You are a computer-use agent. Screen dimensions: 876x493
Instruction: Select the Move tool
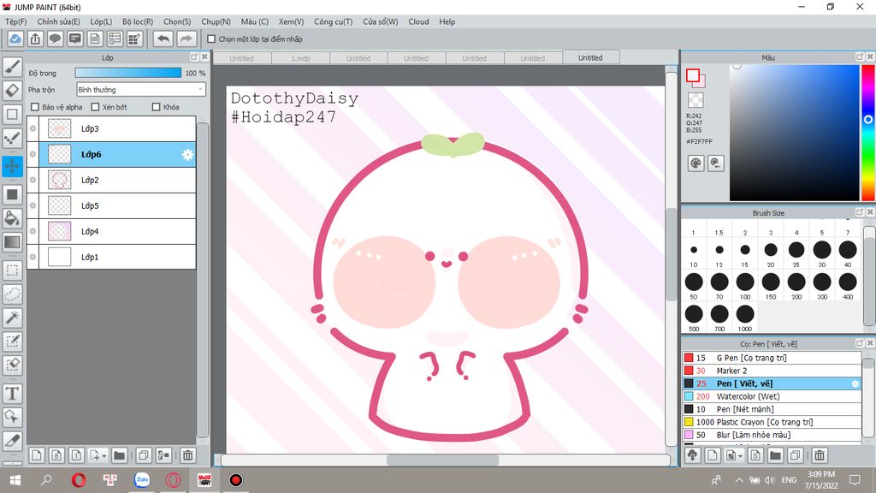pyautogui.click(x=12, y=166)
